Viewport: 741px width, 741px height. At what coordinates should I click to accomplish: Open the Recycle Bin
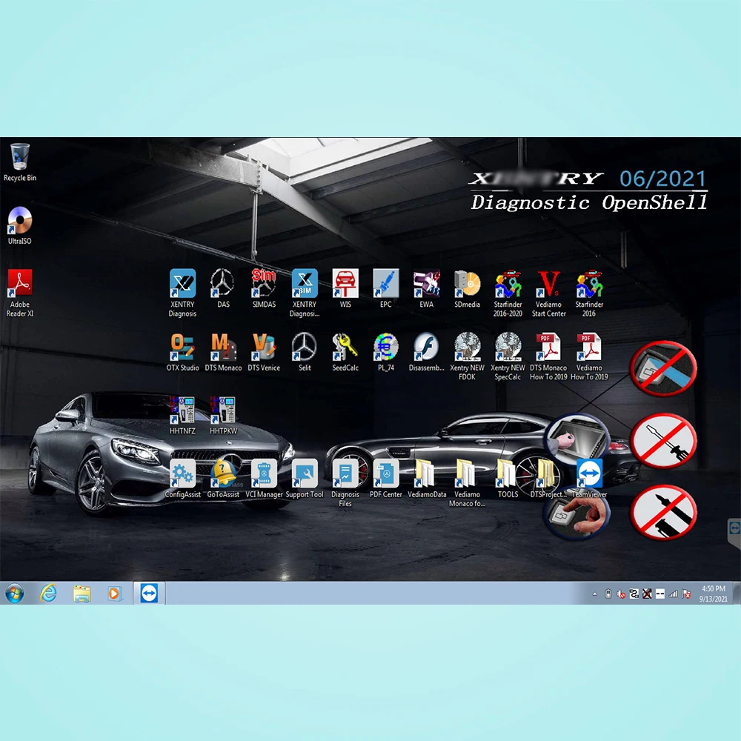(20, 162)
